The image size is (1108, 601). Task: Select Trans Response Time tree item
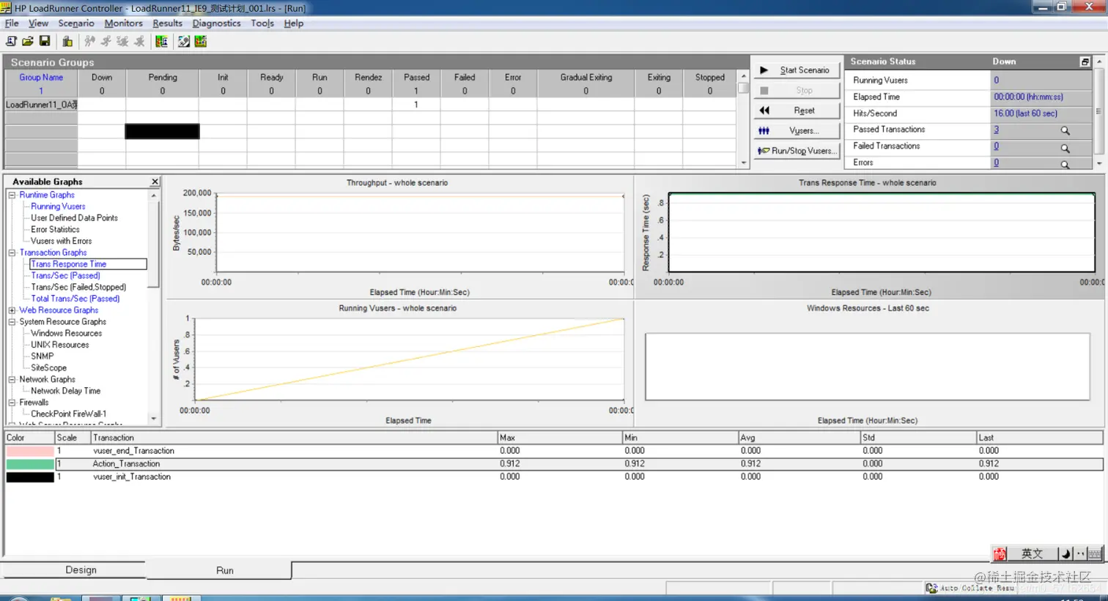69,264
